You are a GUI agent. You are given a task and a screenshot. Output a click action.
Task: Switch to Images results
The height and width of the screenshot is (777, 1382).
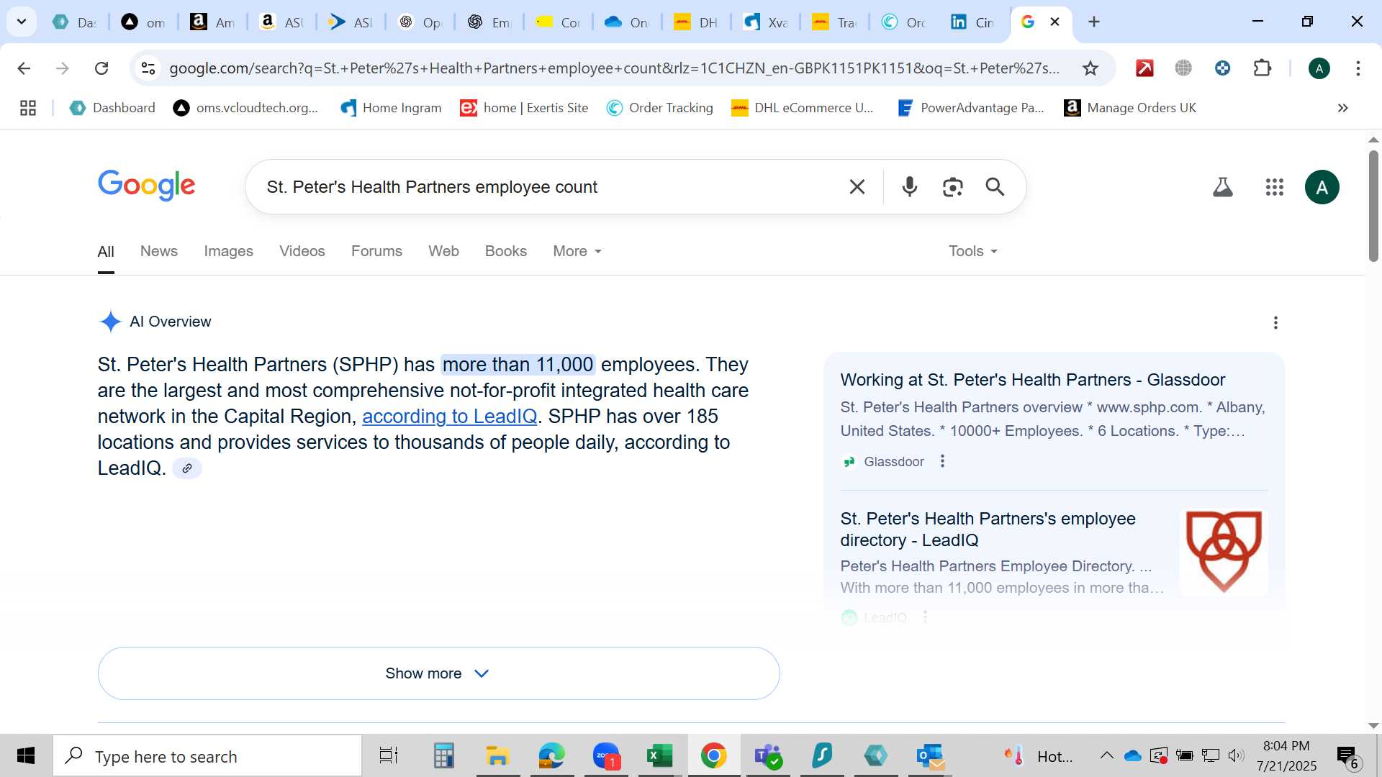click(x=228, y=251)
